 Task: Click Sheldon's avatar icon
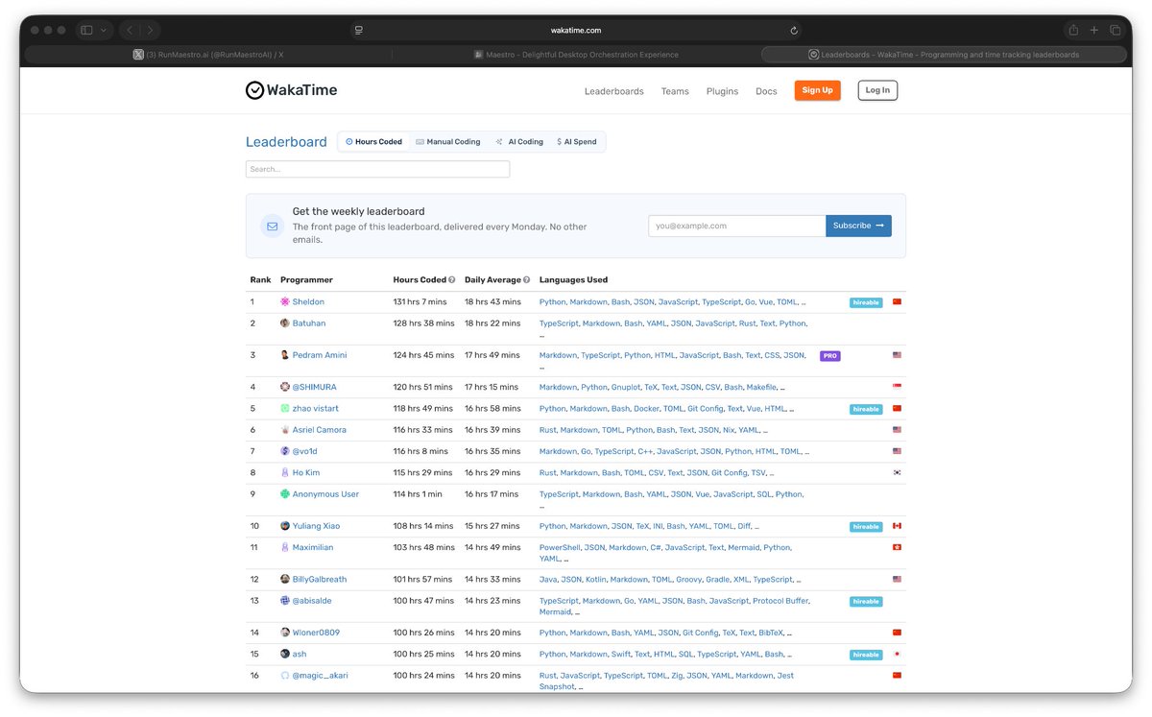click(285, 302)
